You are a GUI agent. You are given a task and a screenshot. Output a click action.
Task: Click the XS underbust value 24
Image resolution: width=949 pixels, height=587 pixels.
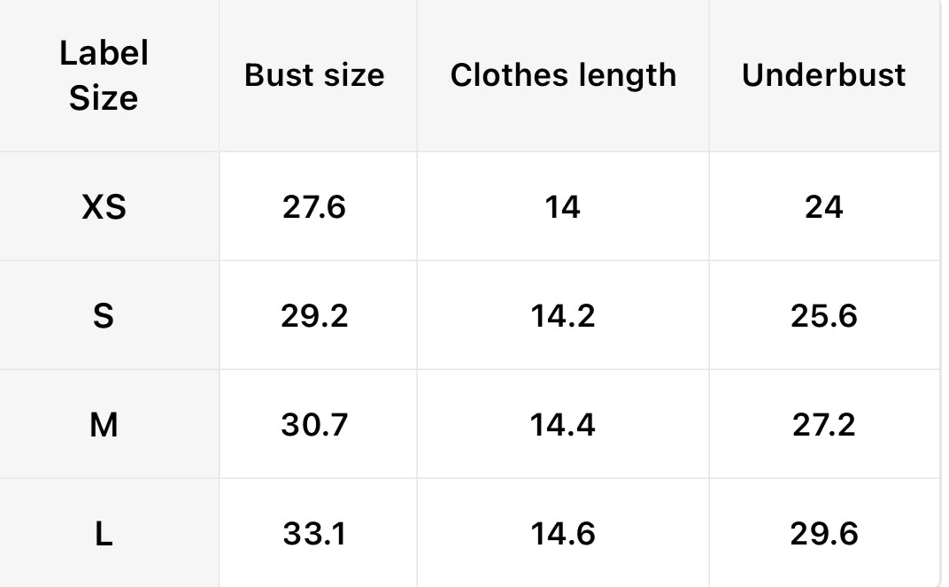[823, 207]
